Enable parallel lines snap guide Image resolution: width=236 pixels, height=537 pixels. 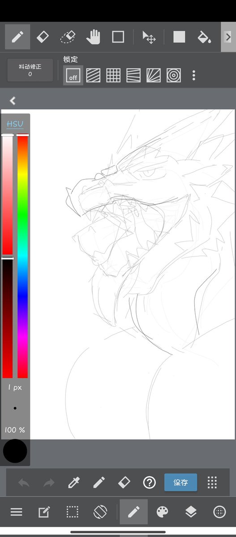(x=93, y=75)
